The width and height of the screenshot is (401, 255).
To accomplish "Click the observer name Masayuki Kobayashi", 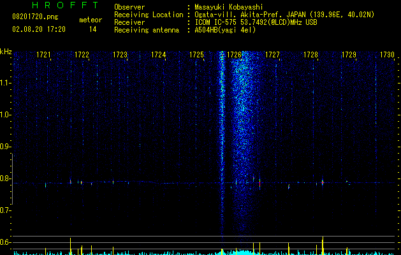I will tap(229, 7).
